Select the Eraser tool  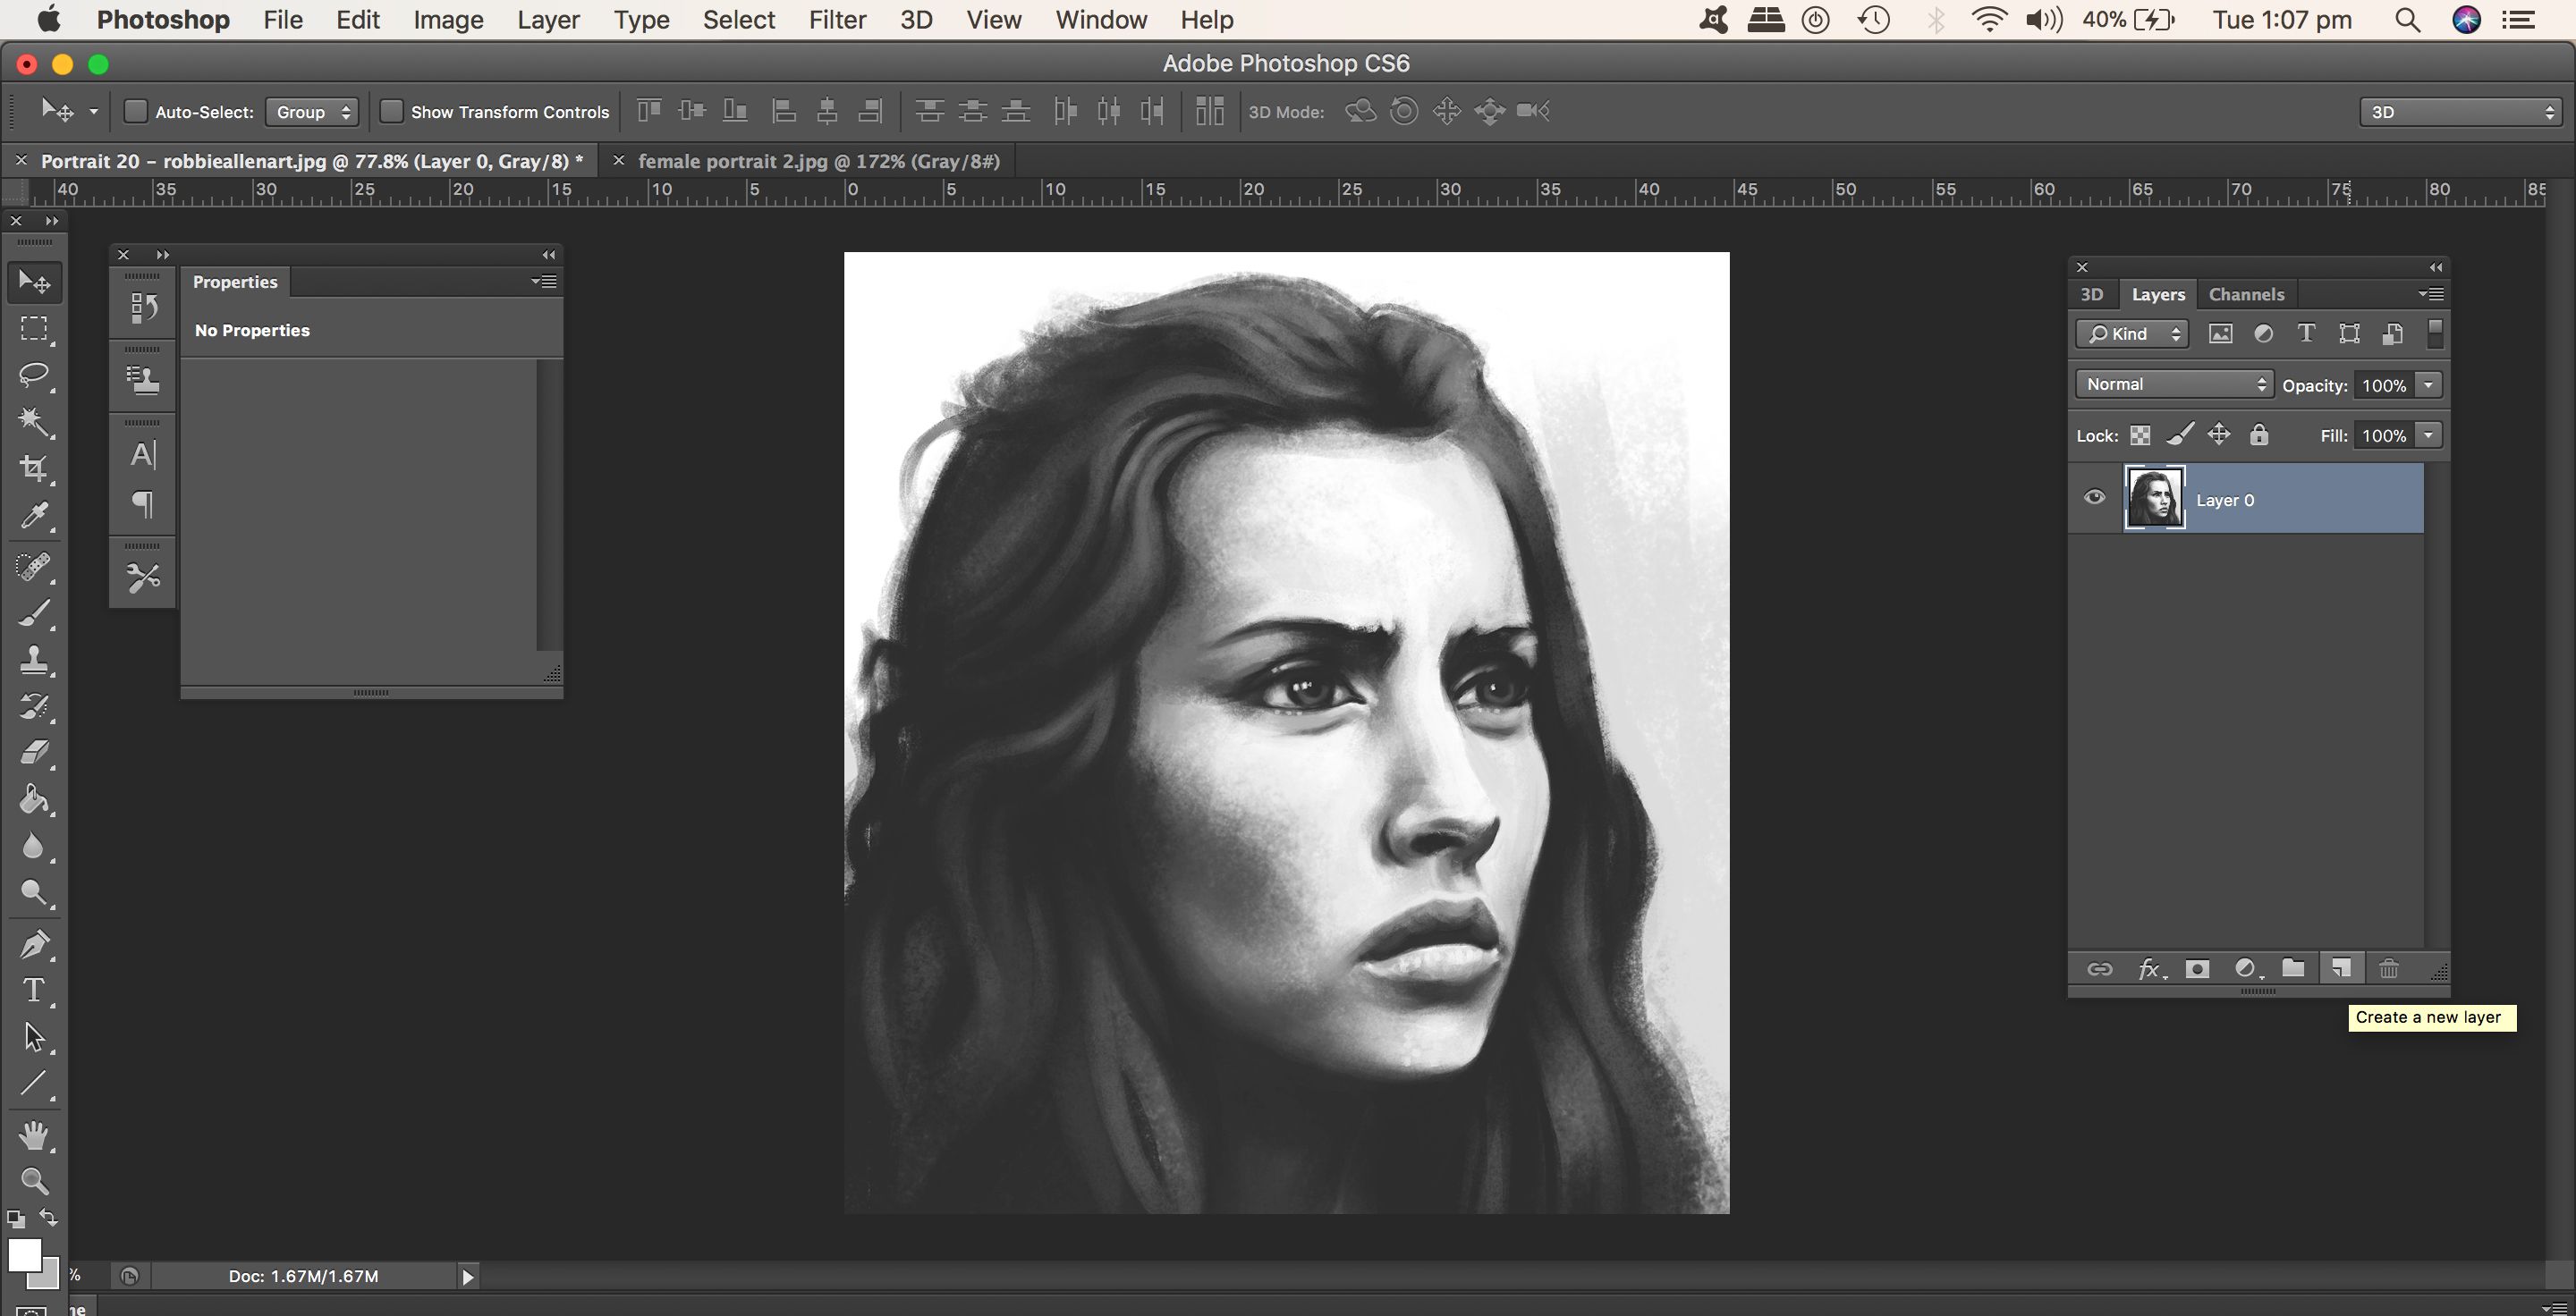(x=34, y=753)
